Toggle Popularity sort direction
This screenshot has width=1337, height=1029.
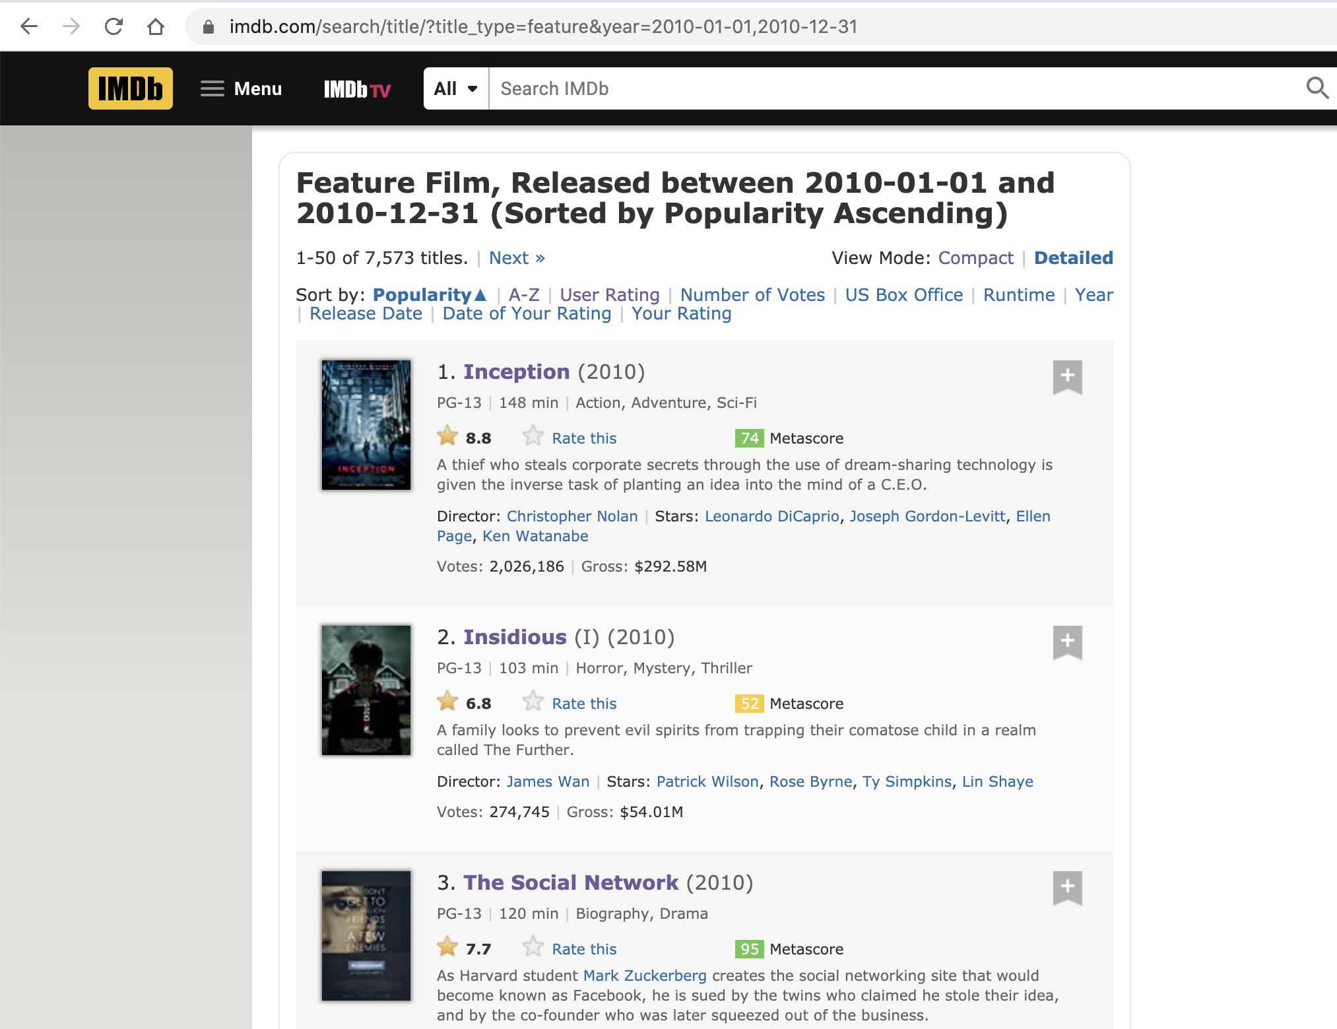(x=429, y=295)
